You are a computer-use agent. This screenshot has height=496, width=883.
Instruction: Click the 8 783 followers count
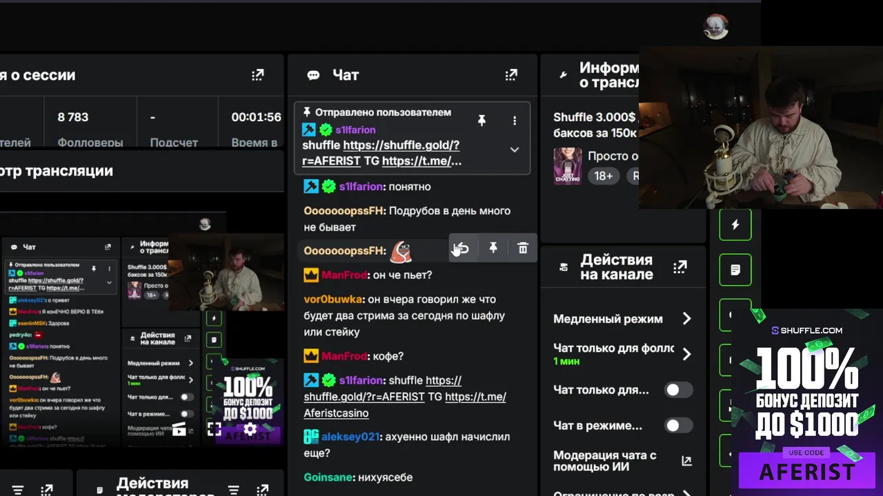click(73, 117)
